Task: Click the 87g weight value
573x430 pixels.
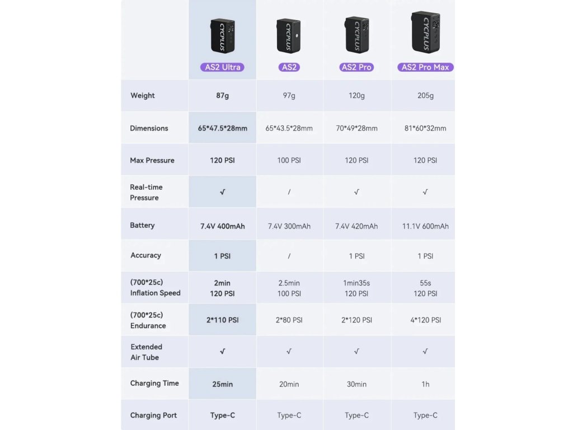Action: pos(223,96)
